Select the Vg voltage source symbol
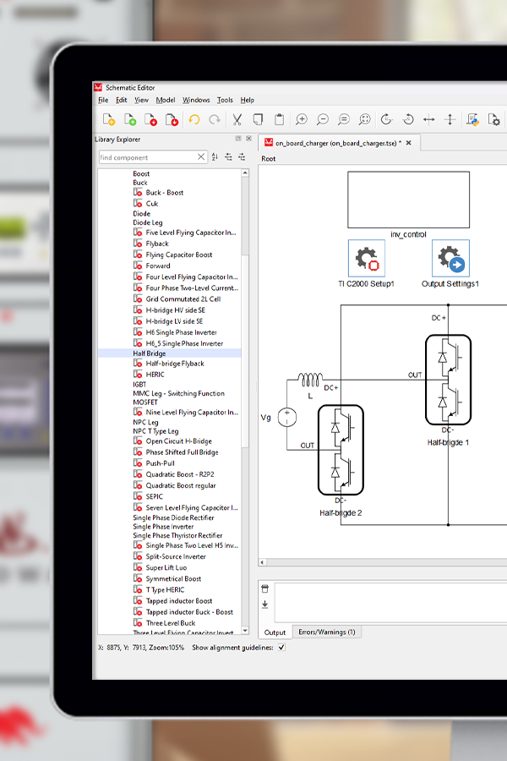The width and height of the screenshot is (507, 761). pyautogui.click(x=287, y=418)
